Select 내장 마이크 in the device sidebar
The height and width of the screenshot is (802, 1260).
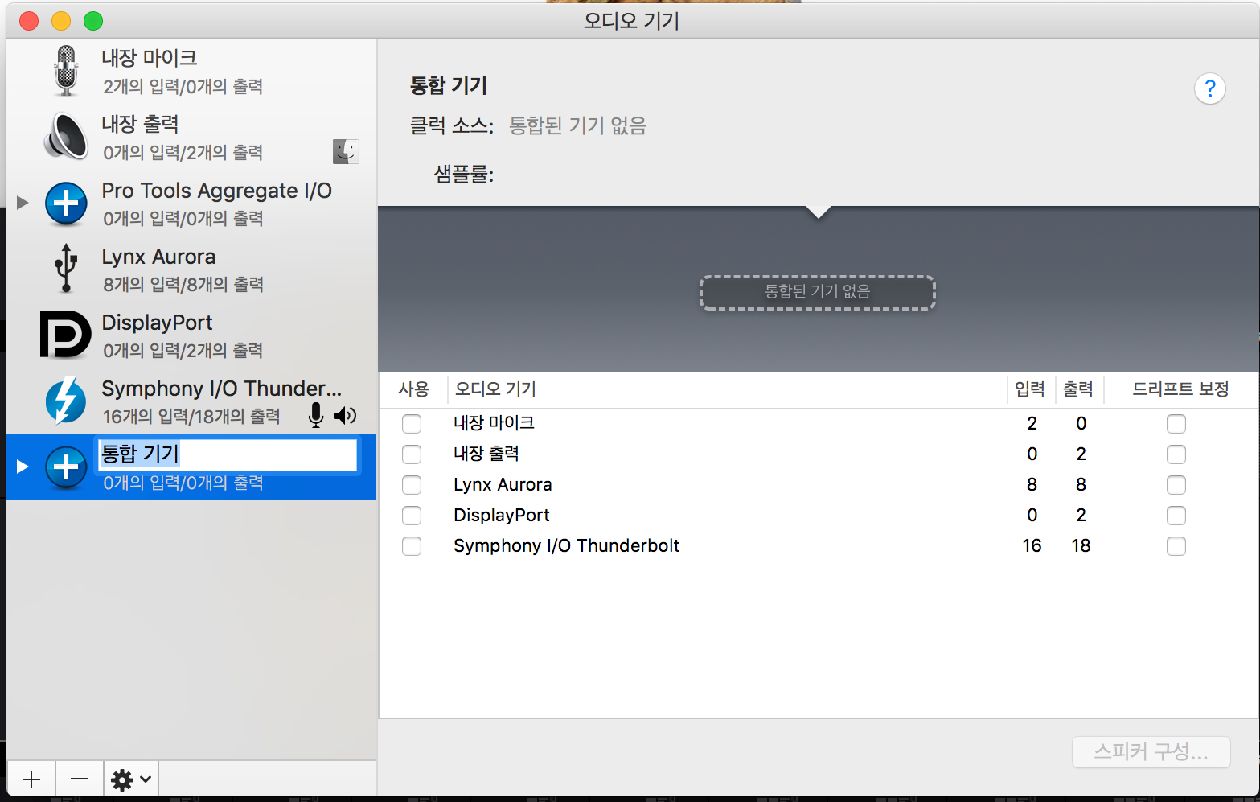[x=191, y=71]
